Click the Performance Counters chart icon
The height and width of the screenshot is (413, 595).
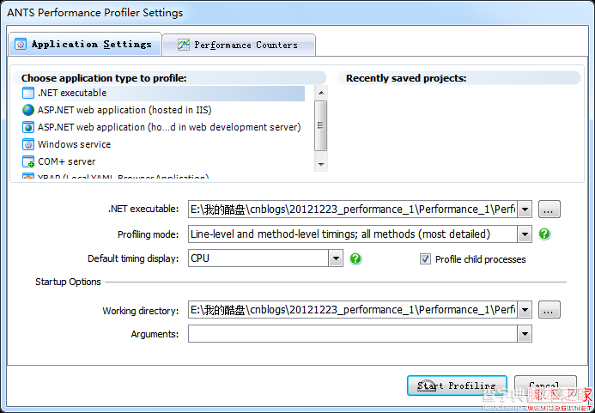[184, 45]
